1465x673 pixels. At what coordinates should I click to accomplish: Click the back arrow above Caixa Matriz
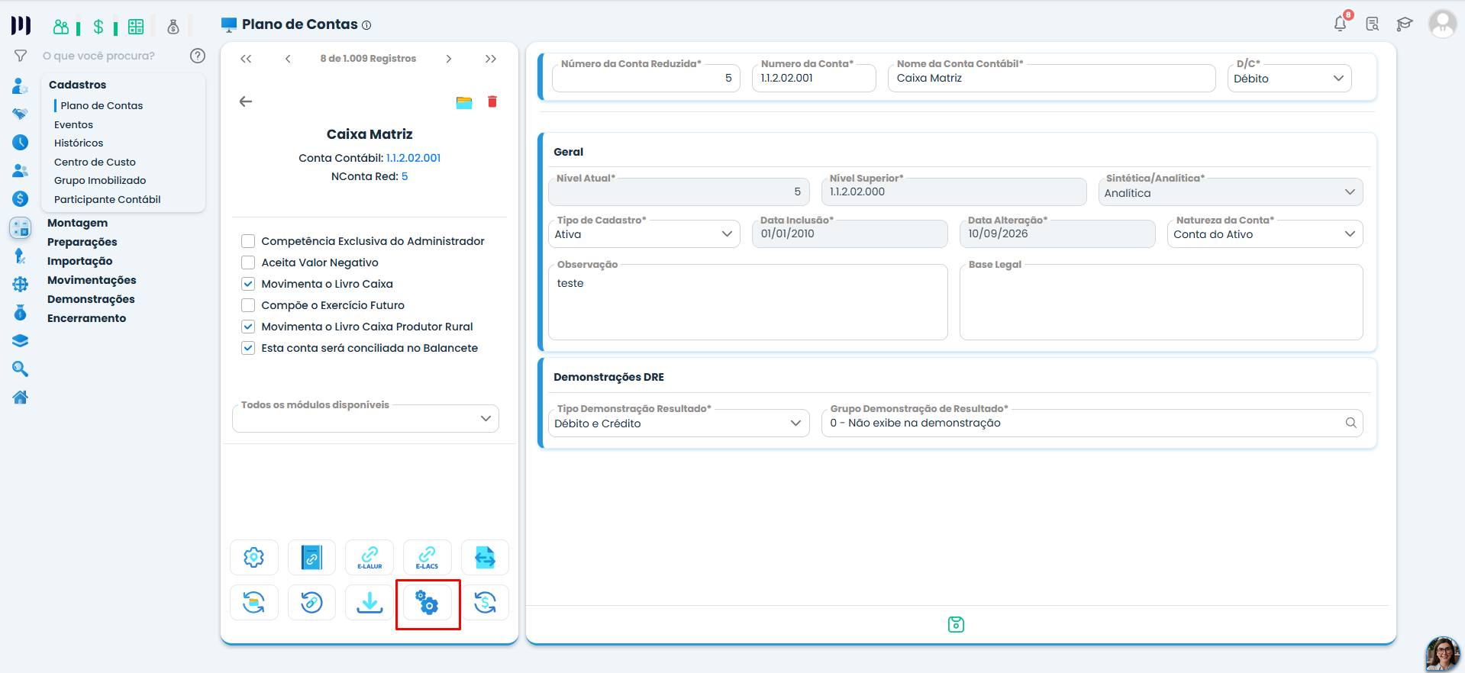tap(246, 101)
